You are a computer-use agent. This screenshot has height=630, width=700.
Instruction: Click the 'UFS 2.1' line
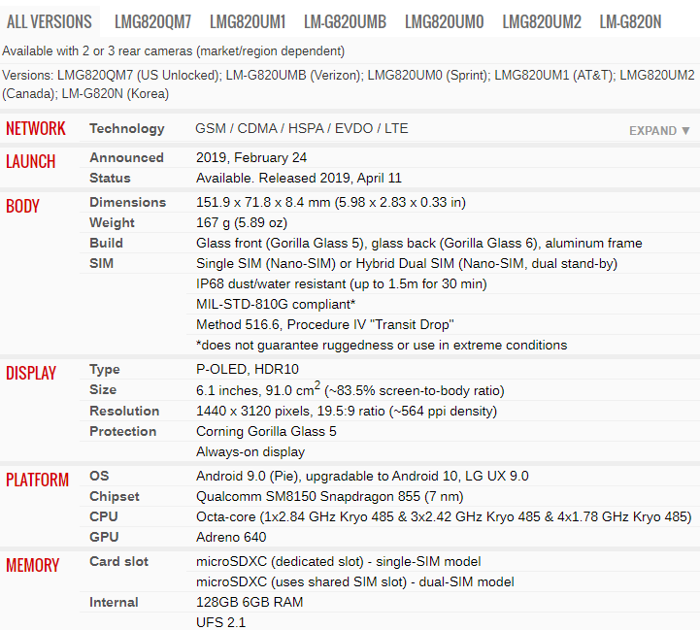(221, 623)
